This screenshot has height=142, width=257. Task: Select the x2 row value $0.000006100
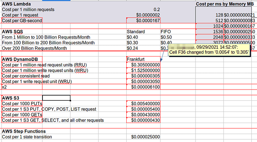tap(143, 87)
